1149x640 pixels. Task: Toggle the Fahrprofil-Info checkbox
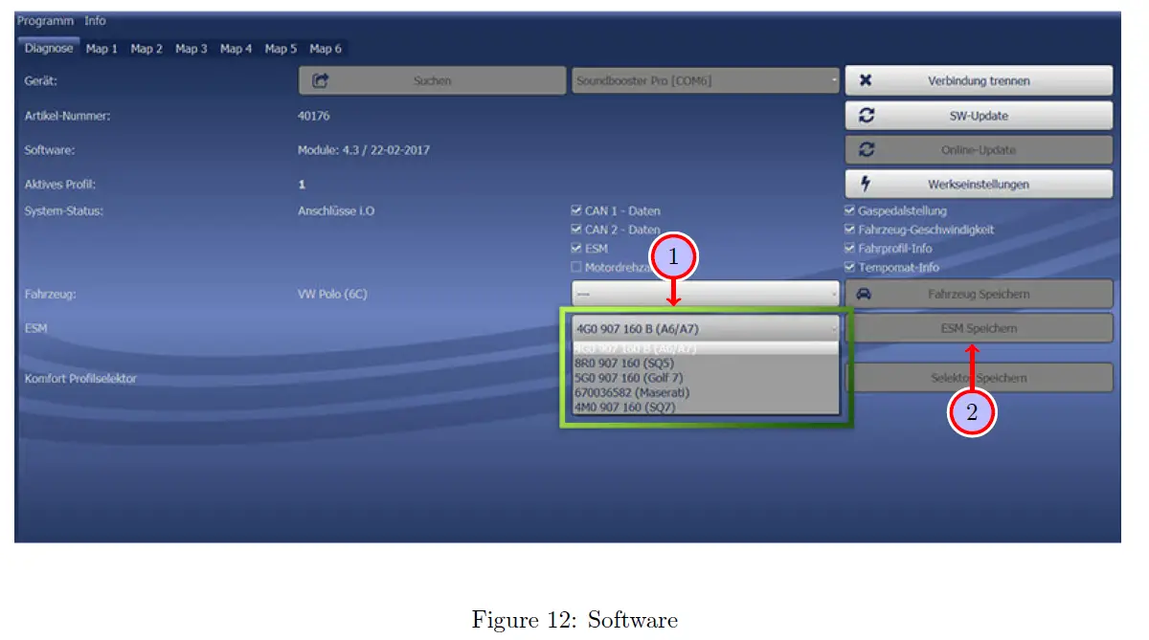pyautogui.click(x=849, y=248)
